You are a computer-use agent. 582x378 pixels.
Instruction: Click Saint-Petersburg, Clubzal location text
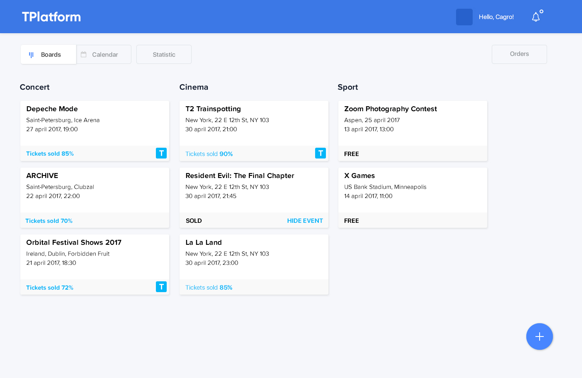(x=60, y=187)
